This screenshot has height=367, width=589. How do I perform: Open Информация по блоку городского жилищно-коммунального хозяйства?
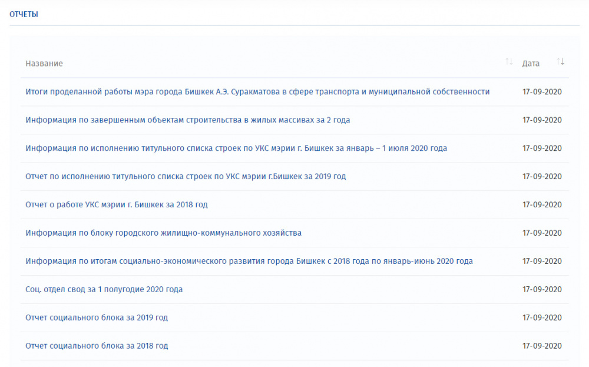tap(163, 233)
